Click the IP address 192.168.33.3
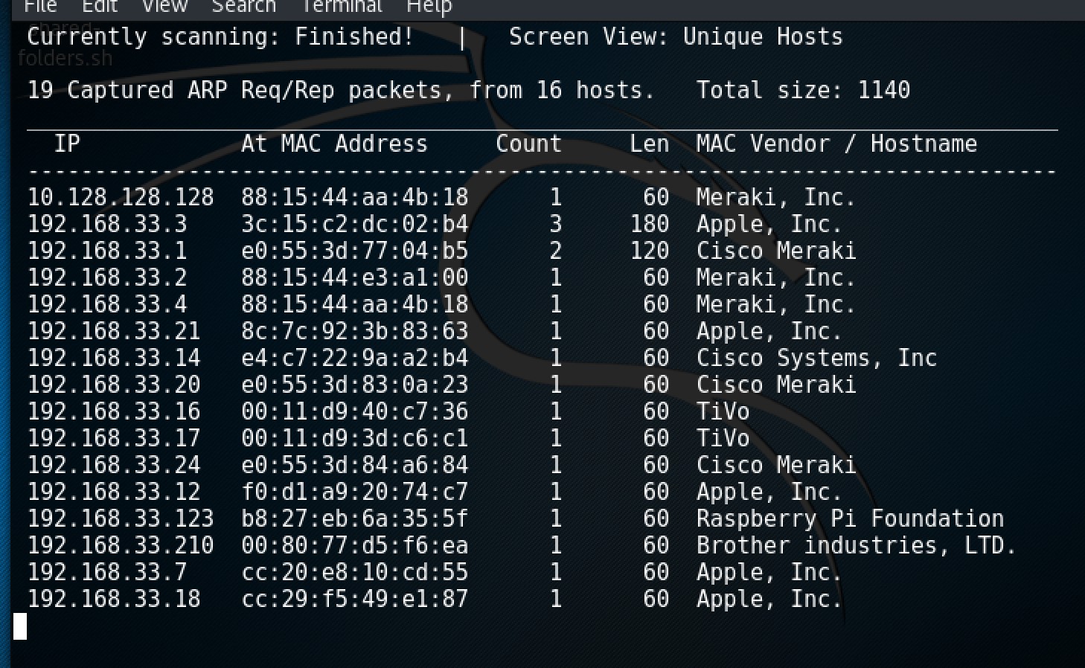 point(107,224)
